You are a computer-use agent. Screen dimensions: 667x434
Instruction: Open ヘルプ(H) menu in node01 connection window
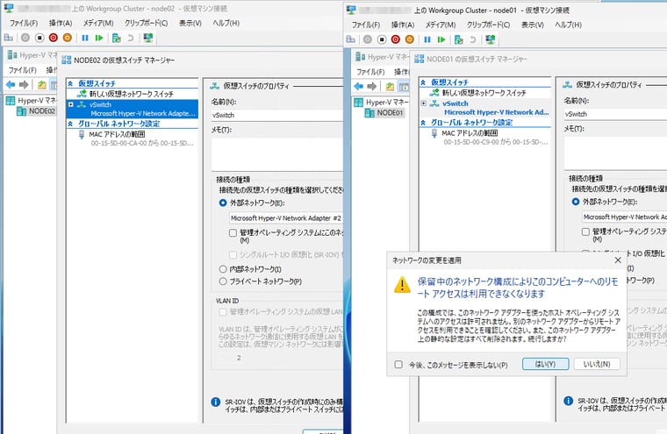(x=569, y=25)
